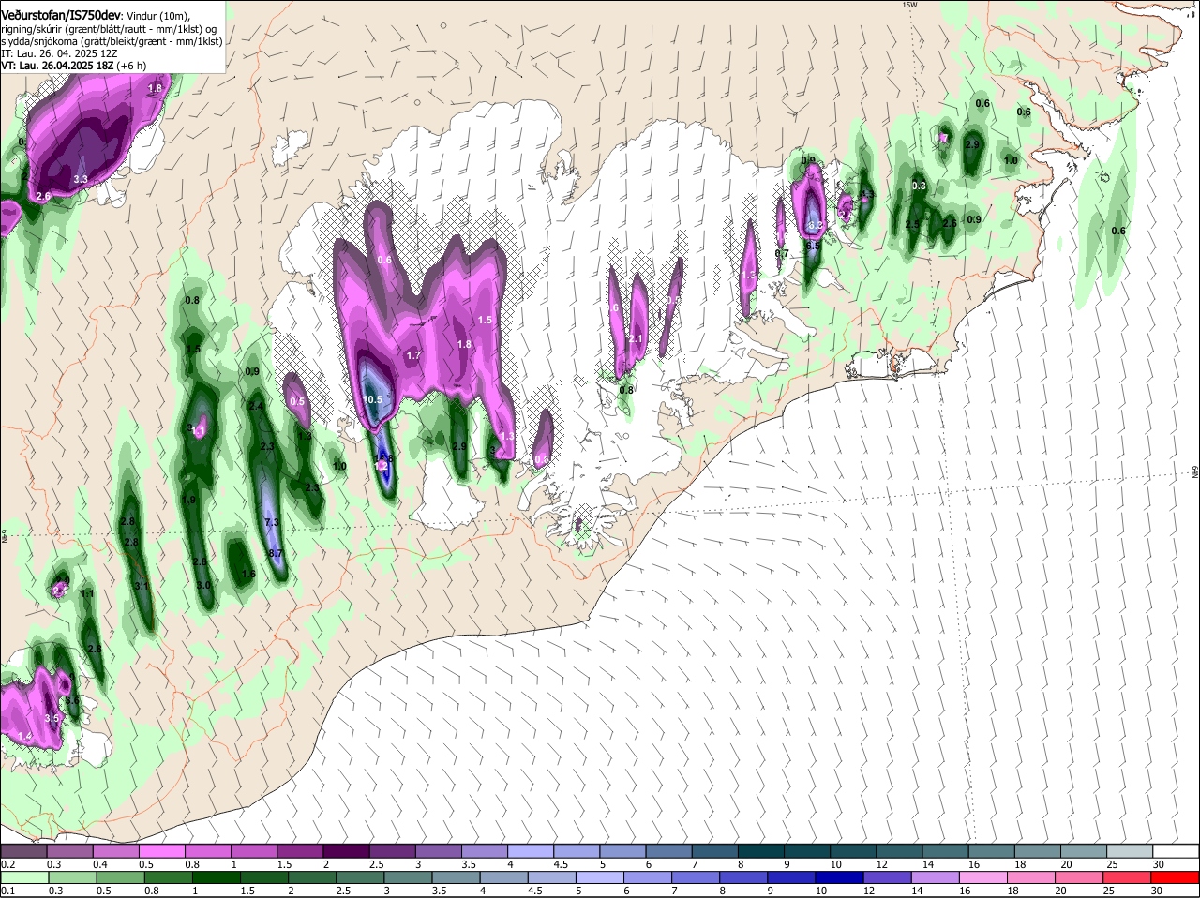Select lavender bottom legend swatch 5–6
This screenshot has height=898, width=1200.
(x=601, y=878)
